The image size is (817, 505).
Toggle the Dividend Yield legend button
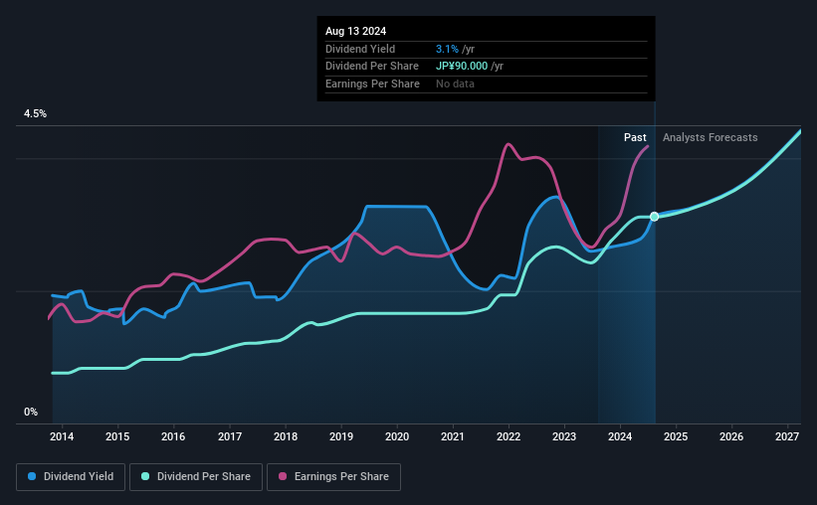tap(71, 477)
